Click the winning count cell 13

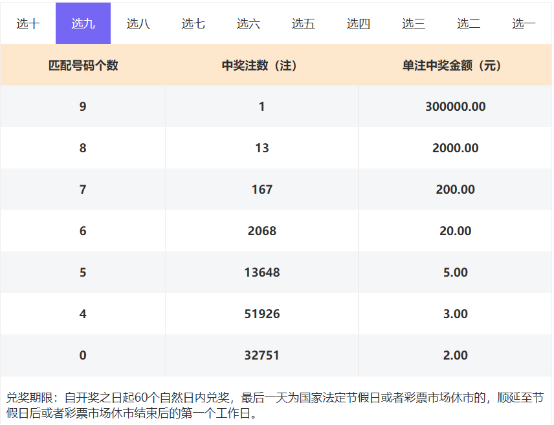coord(261,148)
